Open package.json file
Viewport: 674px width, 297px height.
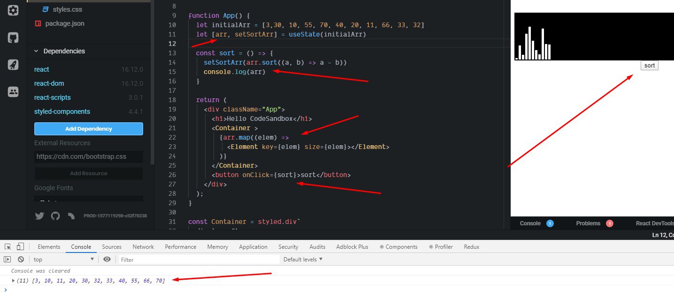[x=65, y=23]
